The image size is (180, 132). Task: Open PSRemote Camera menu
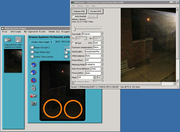coord(80,6)
